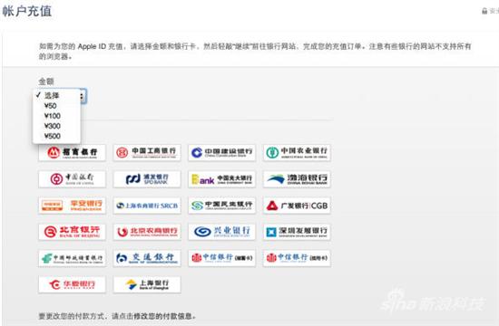
Task: Select first CITIC Bank 中信银行 (储蓄卡)
Action: click(221, 258)
